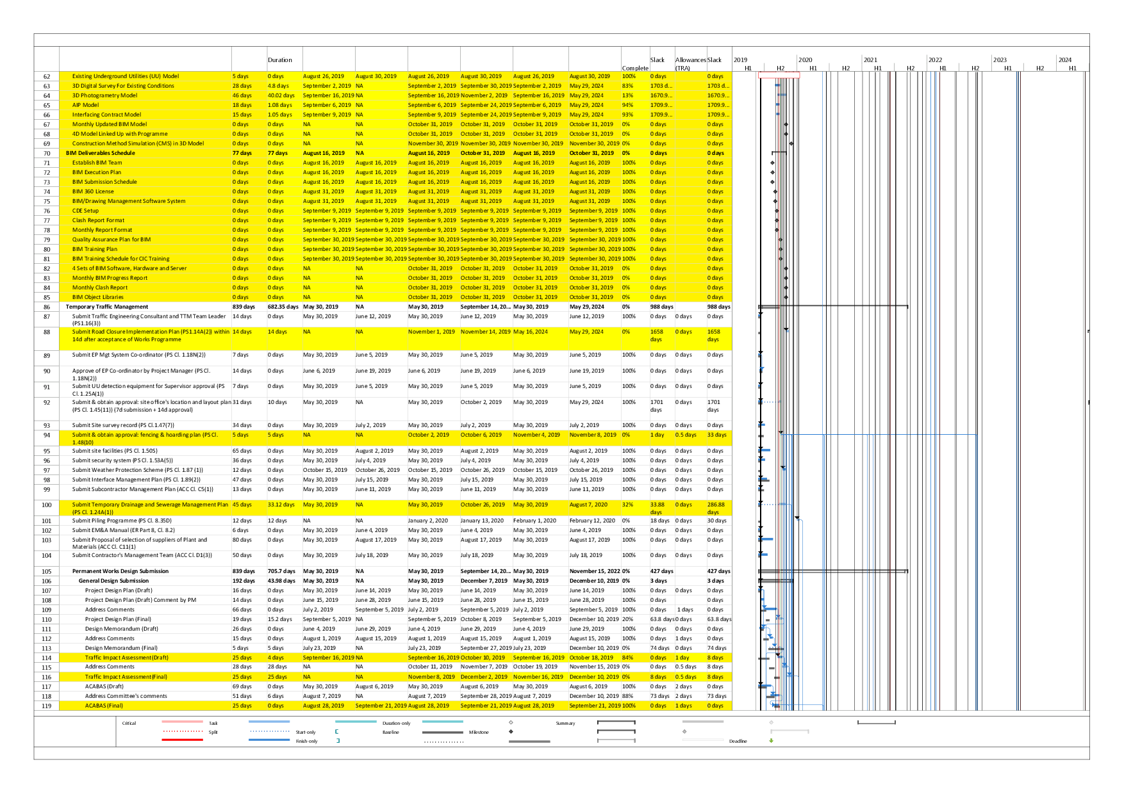Click the 88% complete value
Viewport: 1124px width, 794px height.
(x=628, y=696)
